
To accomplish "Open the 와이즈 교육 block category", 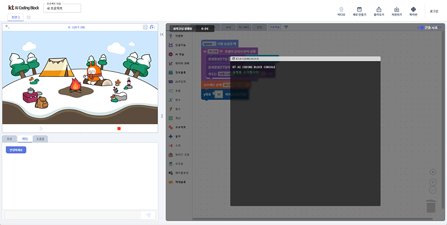I will click(x=178, y=155).
